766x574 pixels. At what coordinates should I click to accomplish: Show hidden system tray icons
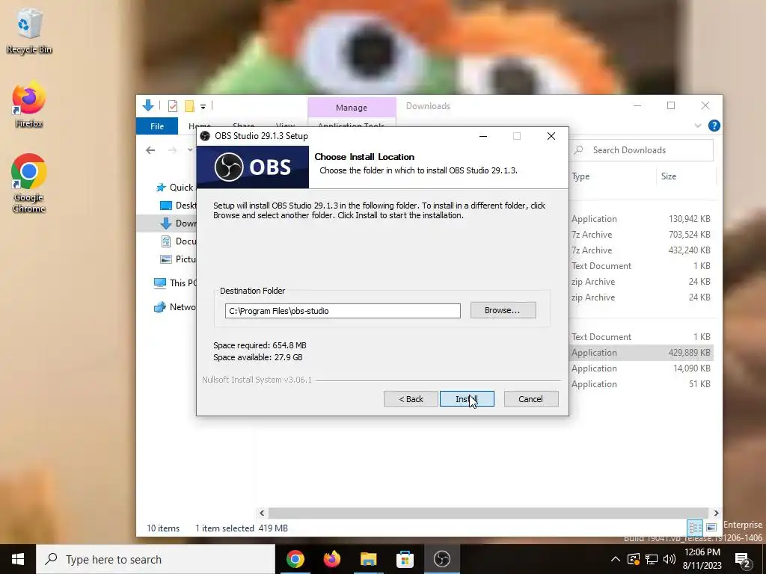616,559
